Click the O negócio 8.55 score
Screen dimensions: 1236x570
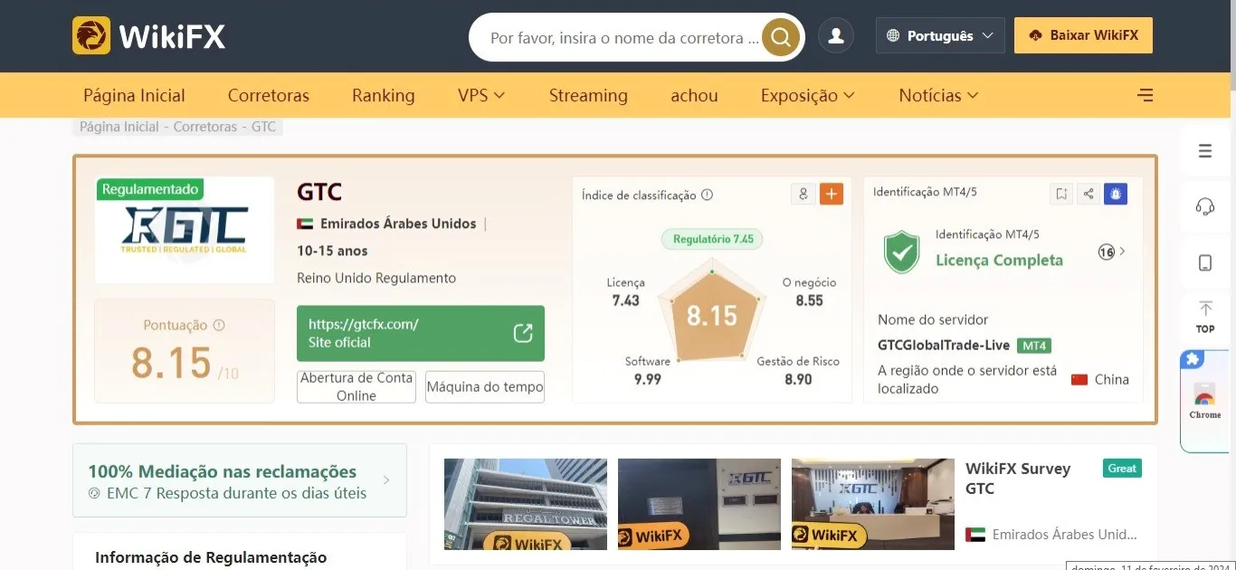[x=809, y=291]
